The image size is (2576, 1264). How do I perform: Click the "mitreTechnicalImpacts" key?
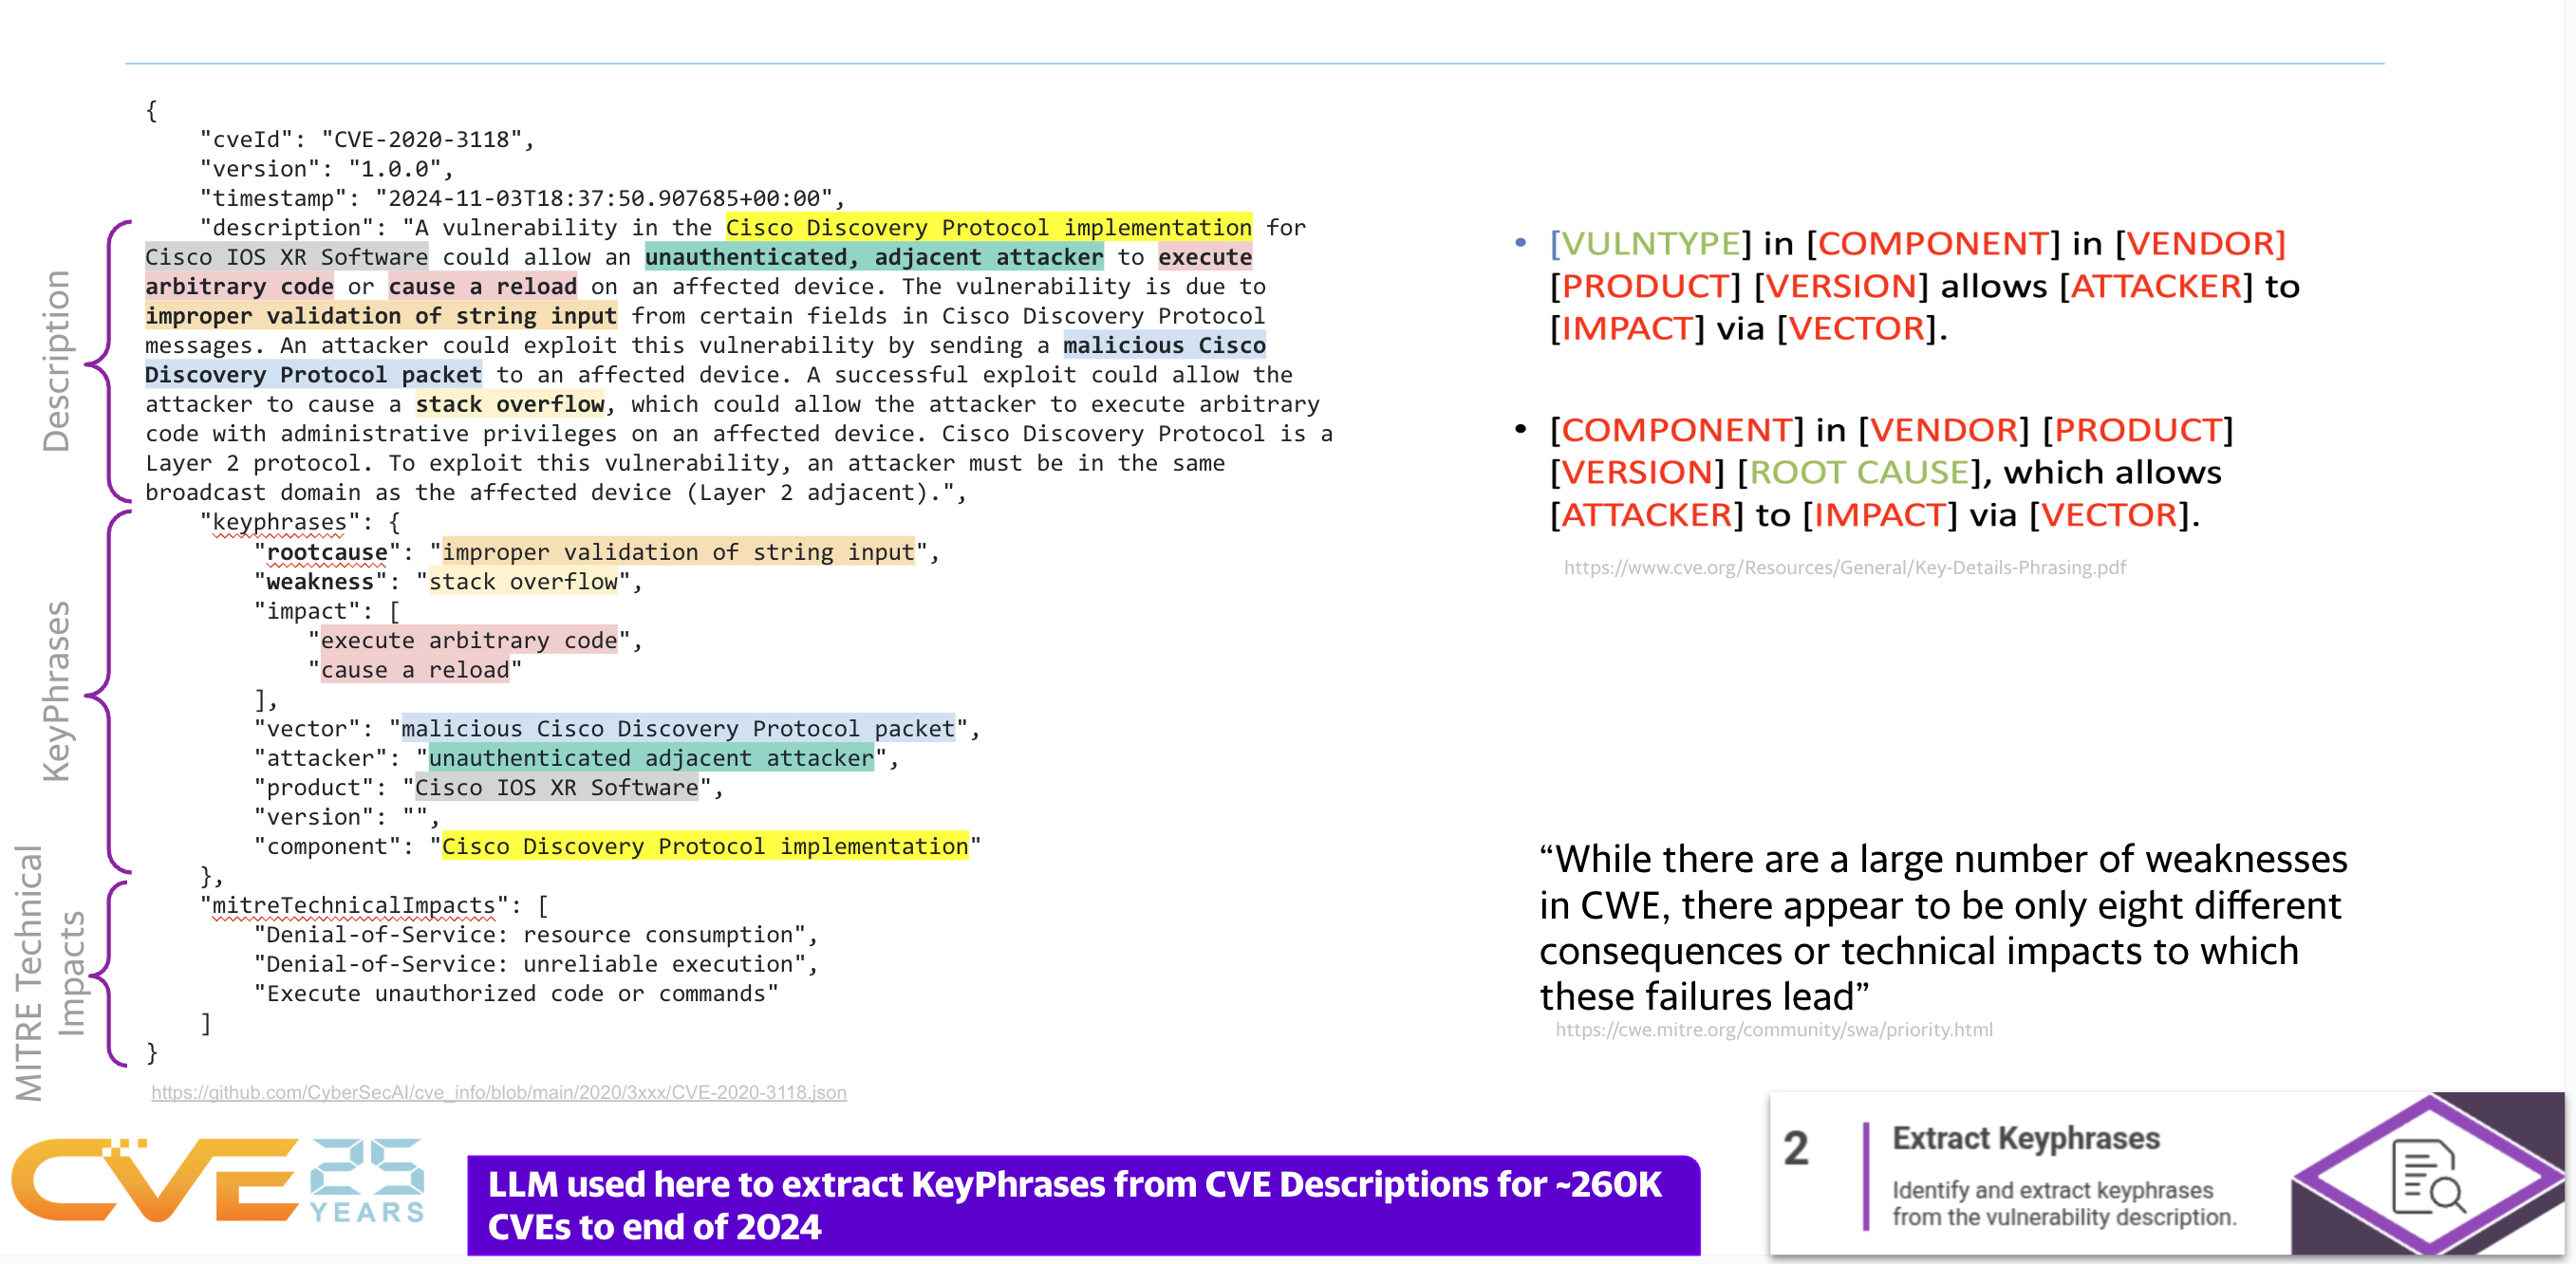(x=354, y=905)
